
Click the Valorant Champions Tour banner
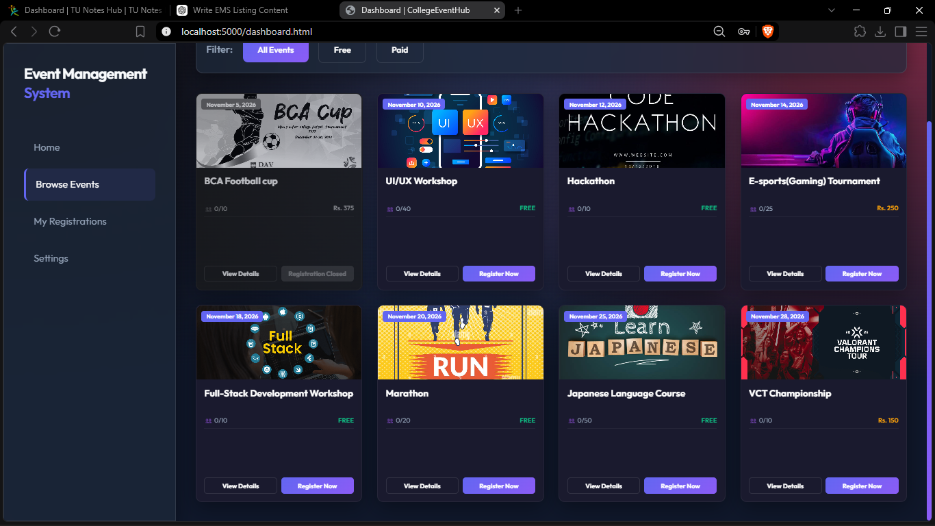click(823, 342)
